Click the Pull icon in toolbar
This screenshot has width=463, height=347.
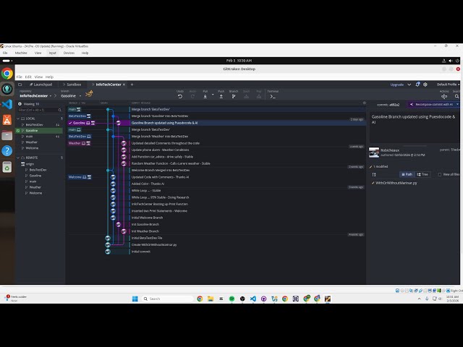coord(205,95)
